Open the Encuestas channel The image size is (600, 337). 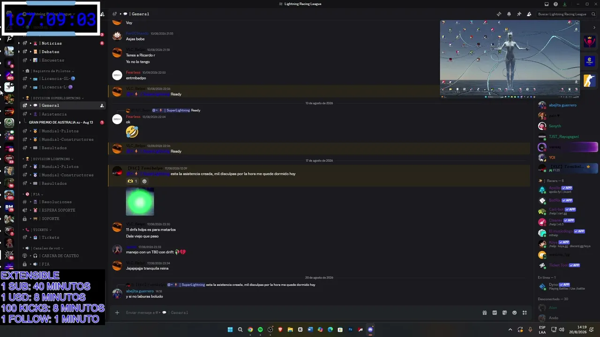pyautogui.click(x=63, y=60)
